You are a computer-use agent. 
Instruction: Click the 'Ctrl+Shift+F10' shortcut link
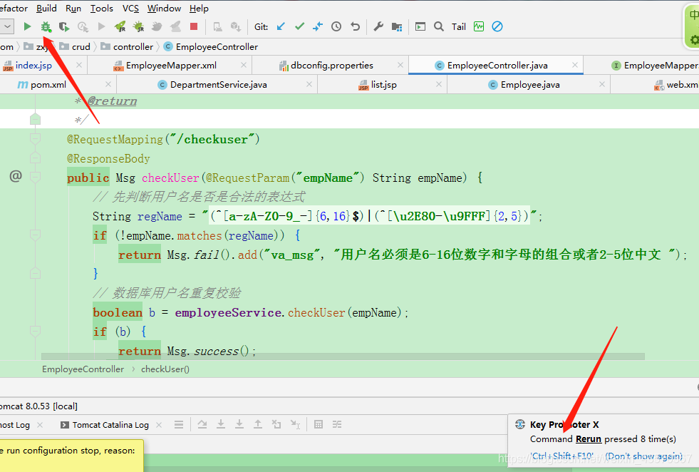561,456
